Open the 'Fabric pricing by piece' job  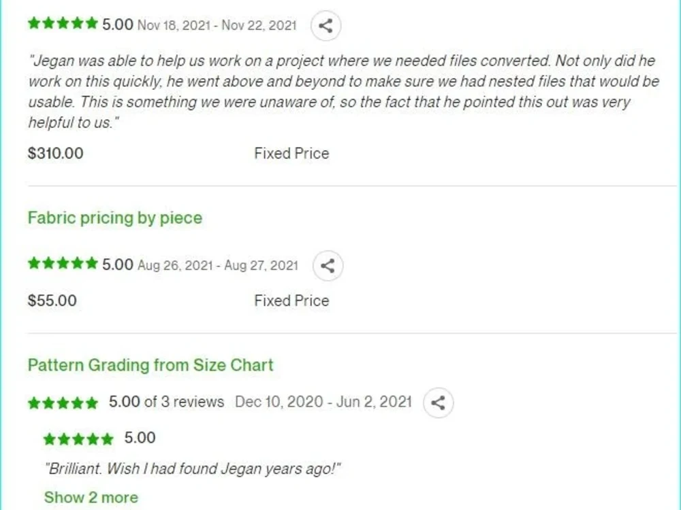tap(115, 218)
